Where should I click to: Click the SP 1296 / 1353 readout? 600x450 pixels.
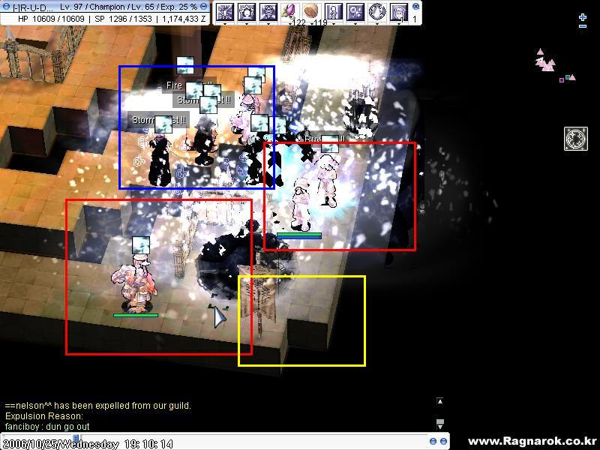pyautogui.click(x=123, y=19)
